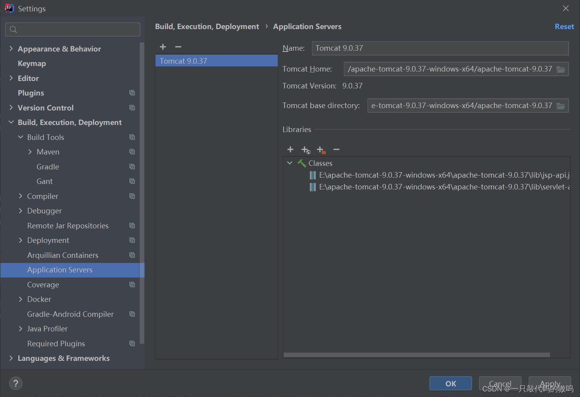
Task: Collapse the Build Tools node
Action: click(x=20, y=137)
